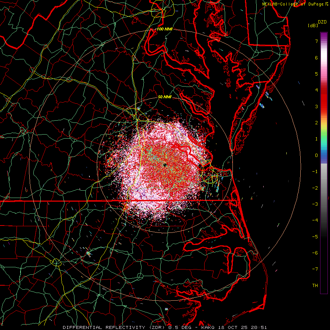Click the -3 value on color scale
The width and height of the screenshot is (330, 330).
(315, 204)
